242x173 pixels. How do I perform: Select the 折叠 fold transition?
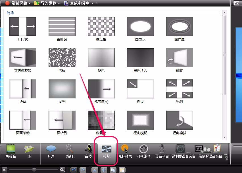click(23, 89)
